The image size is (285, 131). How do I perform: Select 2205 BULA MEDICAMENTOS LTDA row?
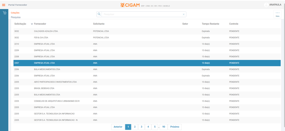(147, 95)
